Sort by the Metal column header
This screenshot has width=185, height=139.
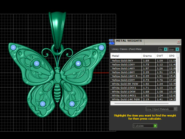click(126, 56)
